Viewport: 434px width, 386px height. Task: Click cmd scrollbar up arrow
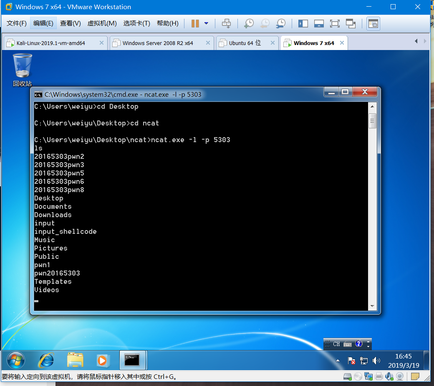pyautogui.click(x=372, y=106)
